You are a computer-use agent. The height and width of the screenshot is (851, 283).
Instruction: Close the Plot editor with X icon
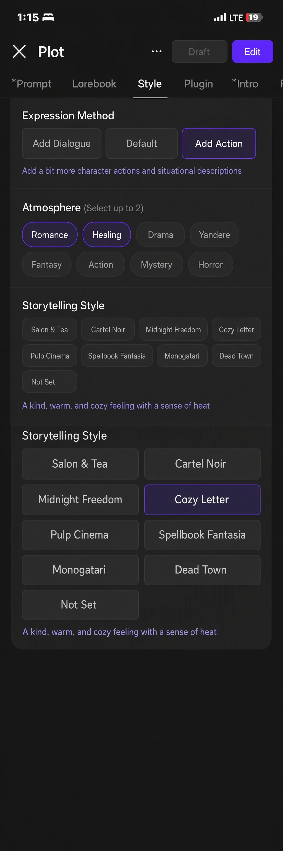pyautogui.click(x=19, y=52)
